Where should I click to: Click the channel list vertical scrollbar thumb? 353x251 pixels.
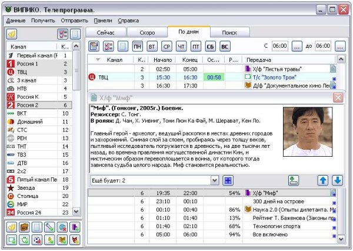pyautogui.click(x=76, y=70)
